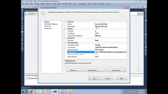
Task: Click the orange honeycomb taskbar app icon
Action: point(70,92)
